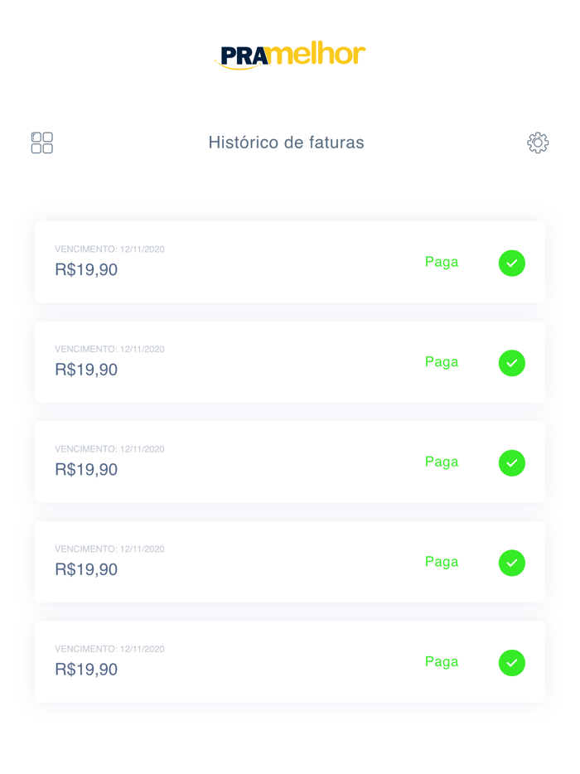The width and height of the screenshot is (580, 774).
Task: Click the VENCIMENTO date on the first invoice
Action: (x=109, y=249)
